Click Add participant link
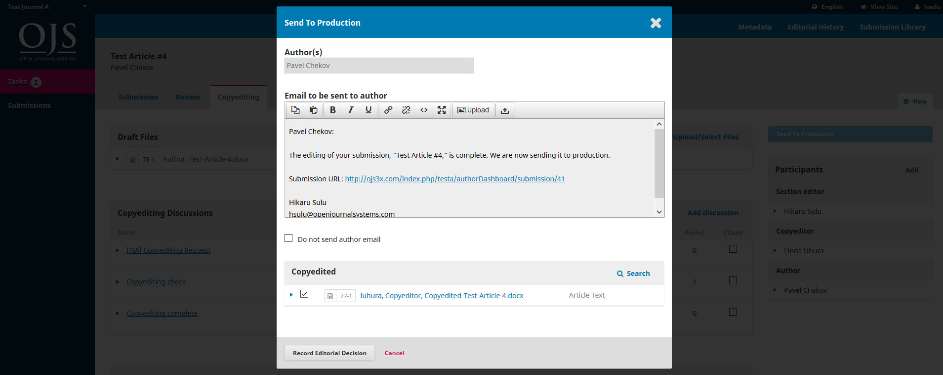 point(912,170)
